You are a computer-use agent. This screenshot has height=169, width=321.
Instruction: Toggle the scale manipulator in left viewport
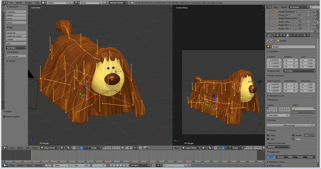(x=88, y=148)
